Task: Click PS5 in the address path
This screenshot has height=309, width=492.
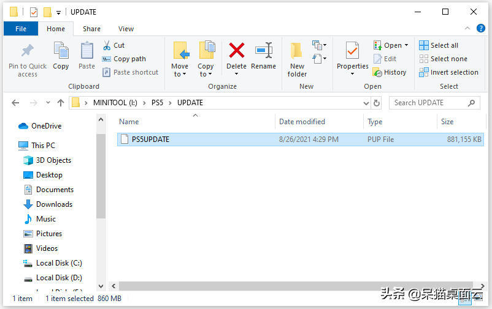Action: [x=158, y=103]
